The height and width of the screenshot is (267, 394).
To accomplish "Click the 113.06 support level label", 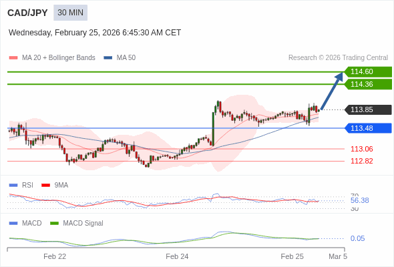I will [362, 149].
